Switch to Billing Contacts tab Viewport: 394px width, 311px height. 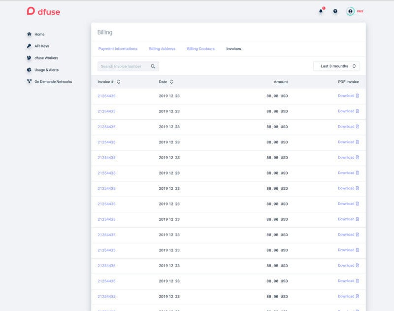point(201,49)
